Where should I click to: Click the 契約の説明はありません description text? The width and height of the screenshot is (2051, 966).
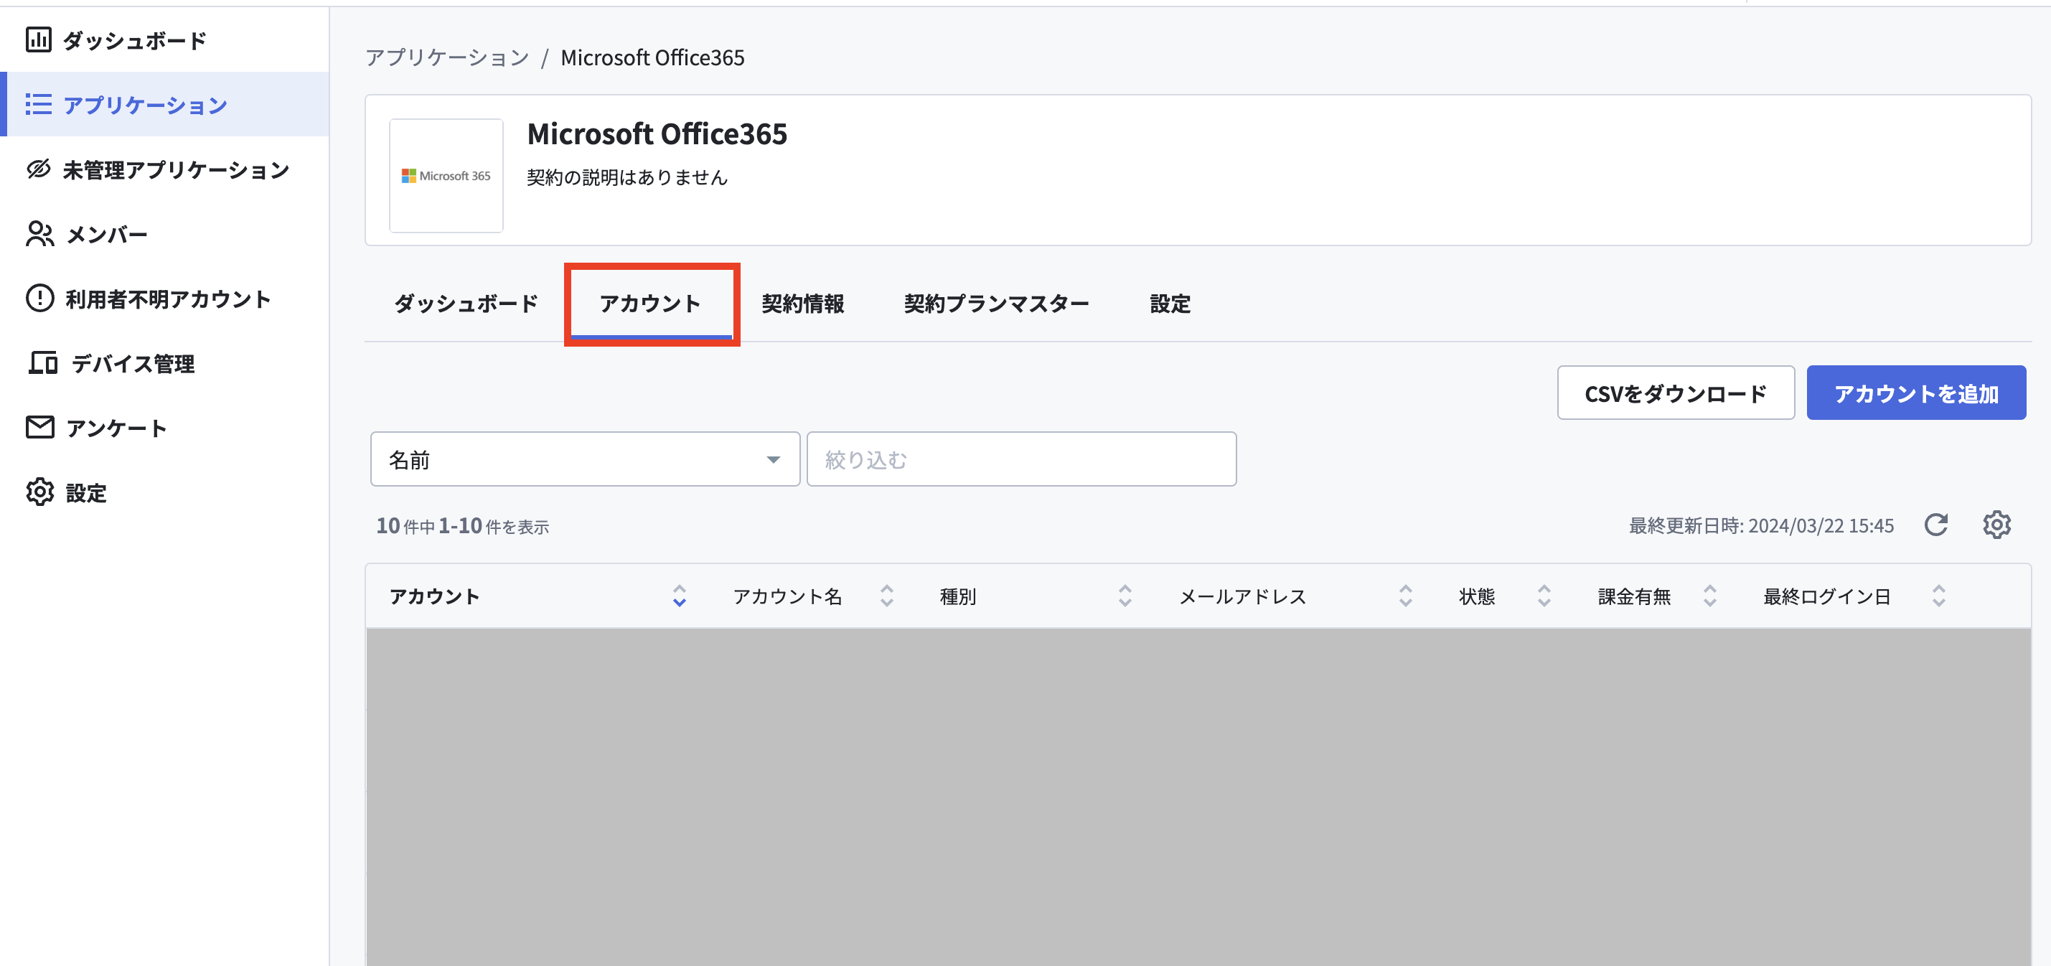[627, 177]
